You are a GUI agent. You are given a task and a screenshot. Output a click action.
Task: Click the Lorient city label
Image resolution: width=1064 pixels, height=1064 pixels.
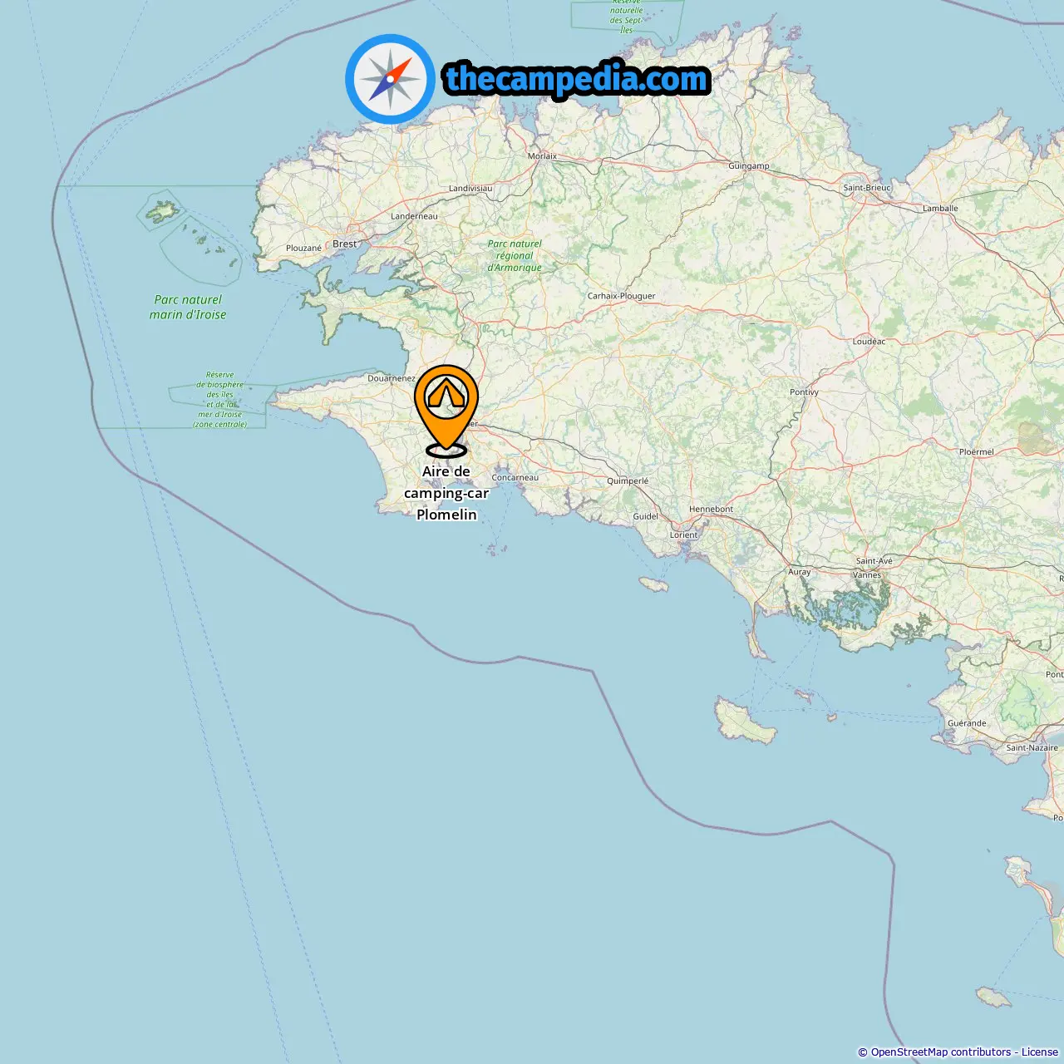684,534
